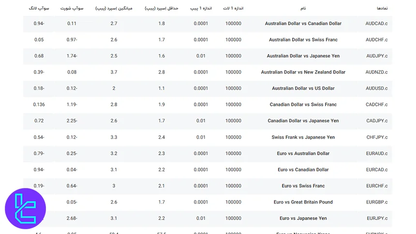Screen dimensions: 416x234
Task: Click the میانگین اسپرد (پیپ) column header
Action: [113, 8]
